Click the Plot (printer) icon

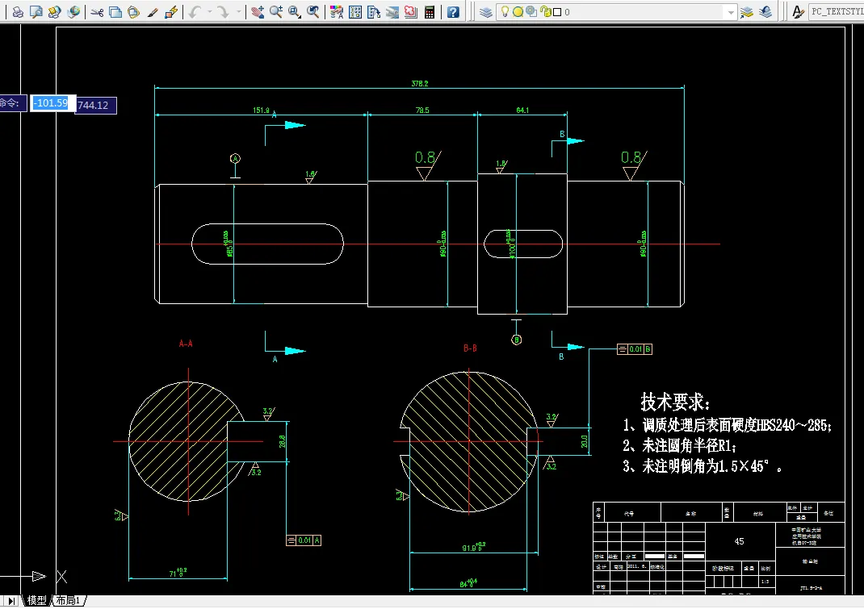[x=18, y=11]
